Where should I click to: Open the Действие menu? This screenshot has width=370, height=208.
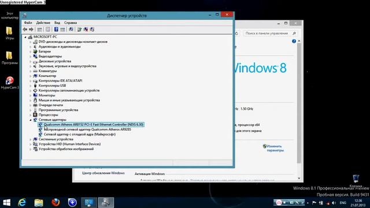pyautogui.click(x=43, y=23)
